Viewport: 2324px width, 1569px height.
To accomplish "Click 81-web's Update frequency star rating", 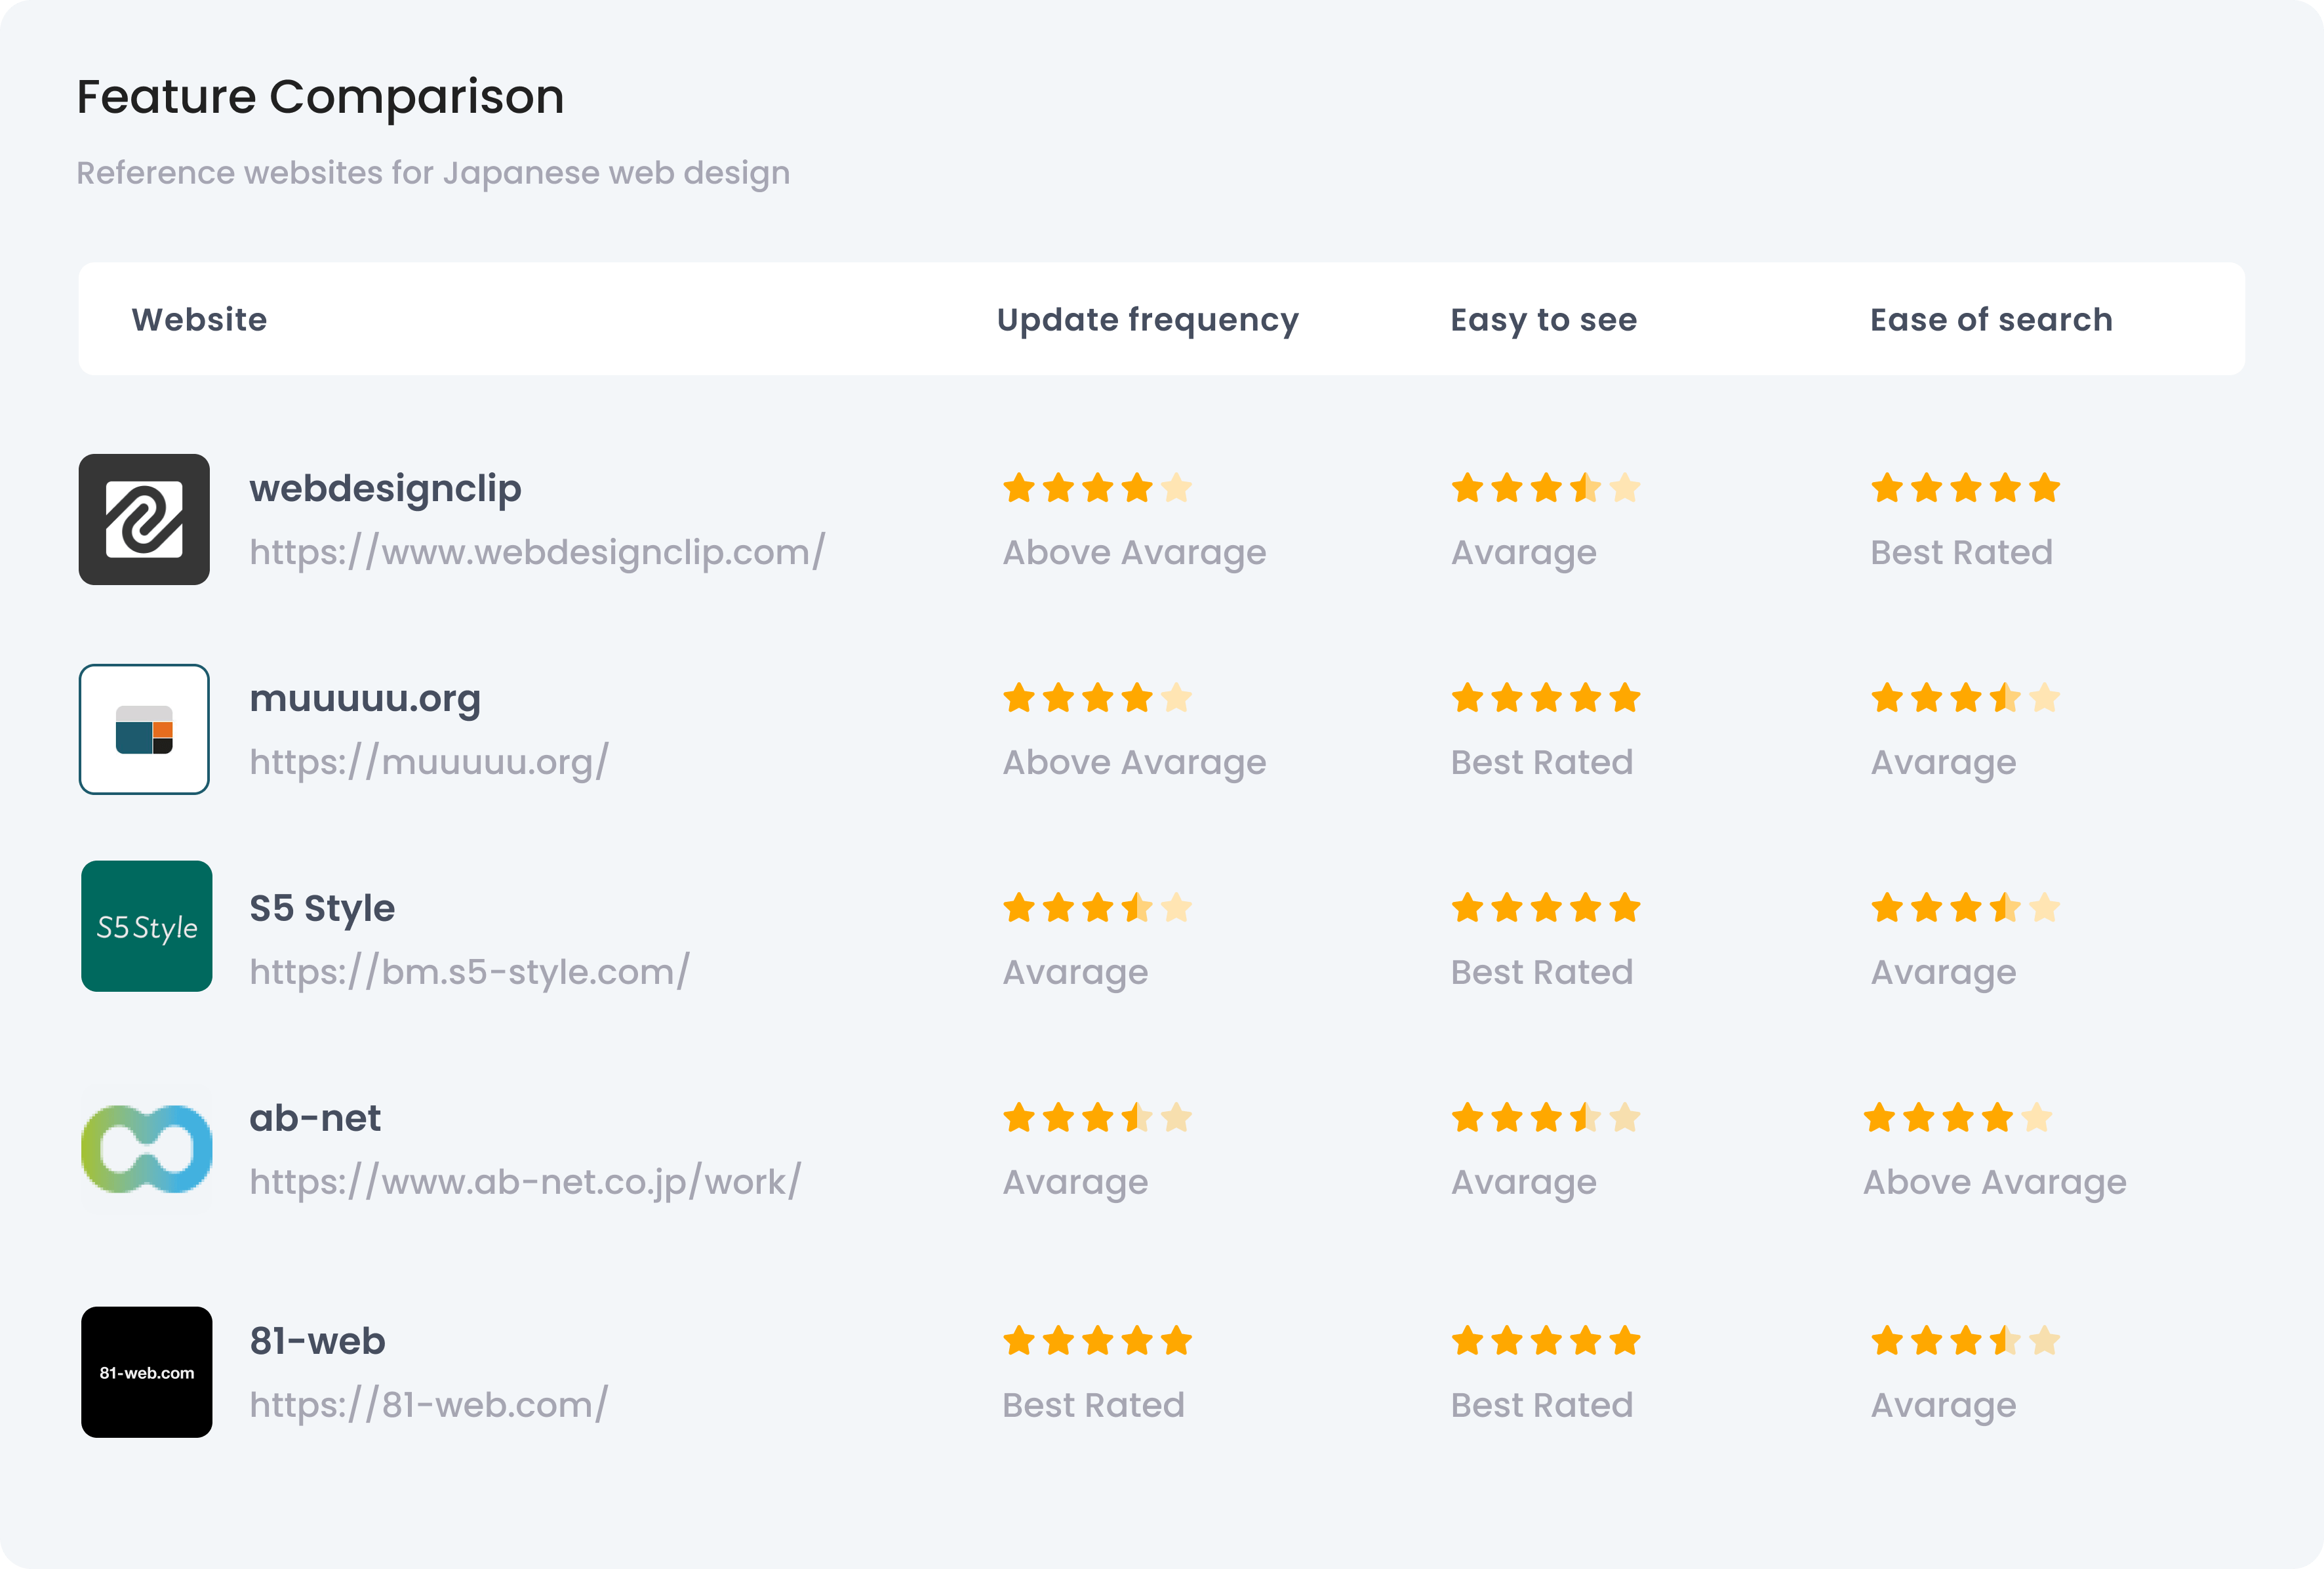I will pos(1097,1340).
